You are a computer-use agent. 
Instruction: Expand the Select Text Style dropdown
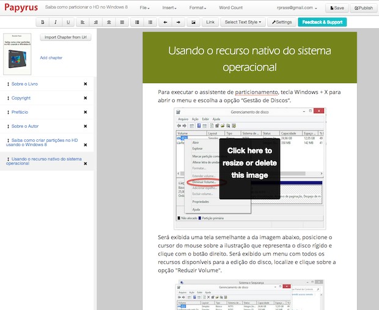click(x=243, y=22)
